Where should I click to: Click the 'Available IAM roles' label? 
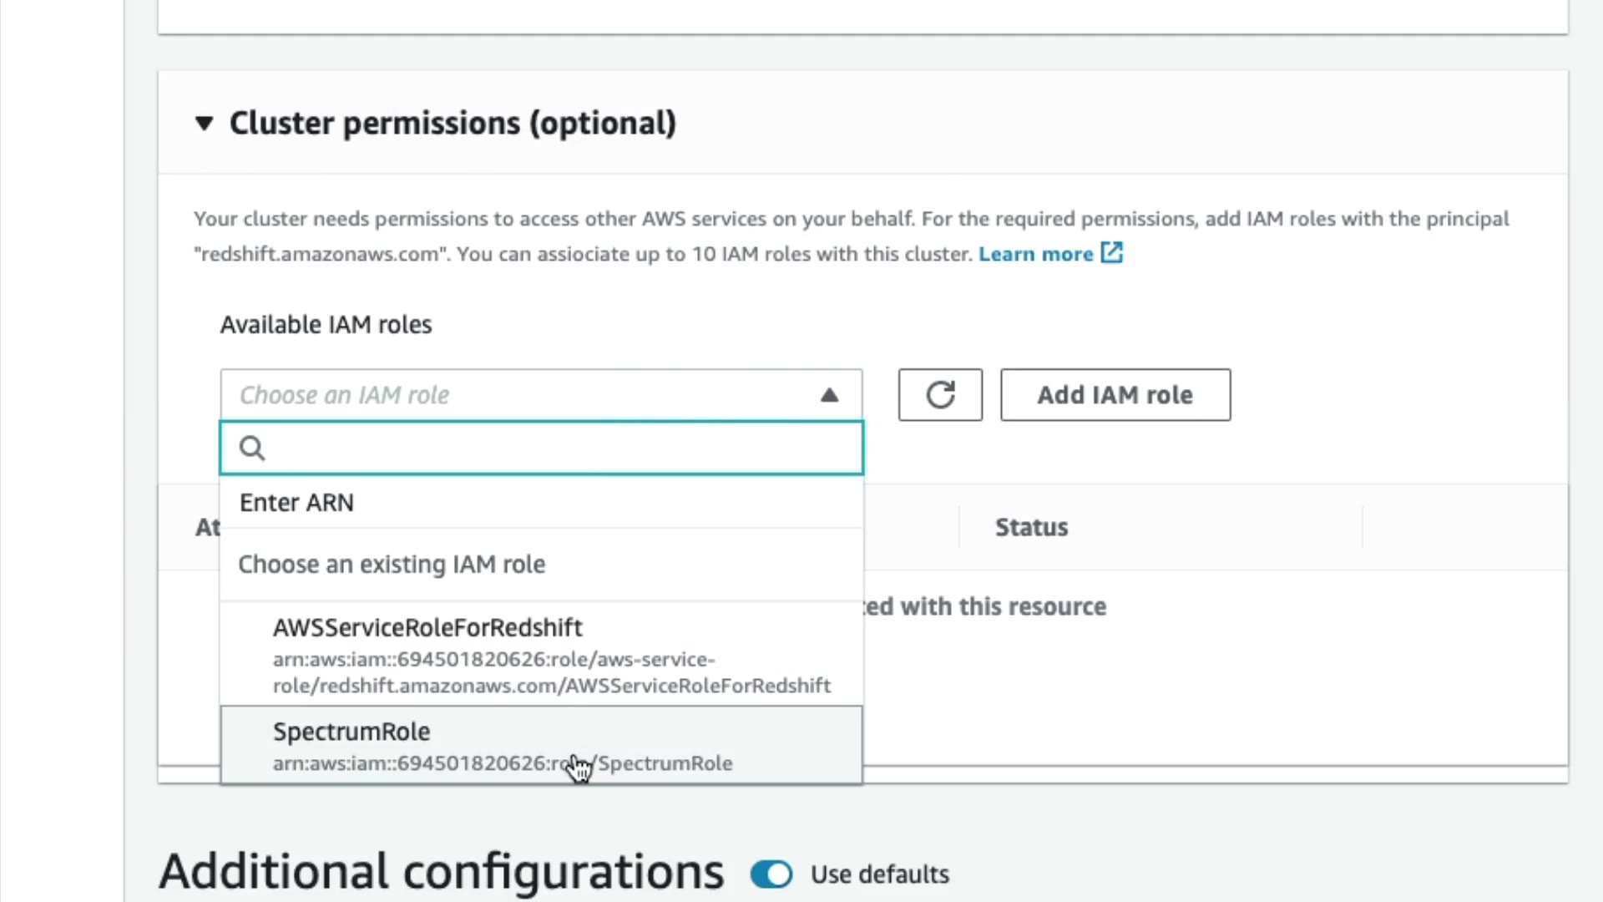coord(326,325)
